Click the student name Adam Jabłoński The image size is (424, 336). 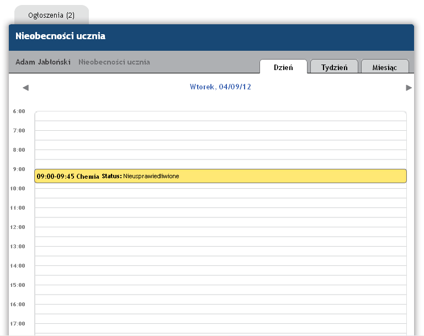click(x=43, y=62)
